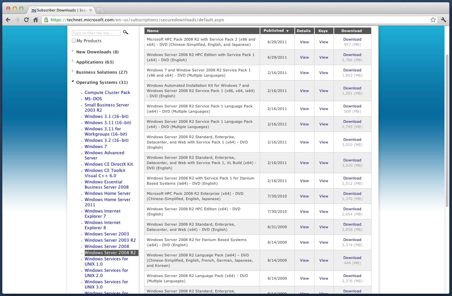The height and width of the screenshot is (296, 452).
Task: Open Windows Essential Business Server 2008
Action: click(106, 184)
